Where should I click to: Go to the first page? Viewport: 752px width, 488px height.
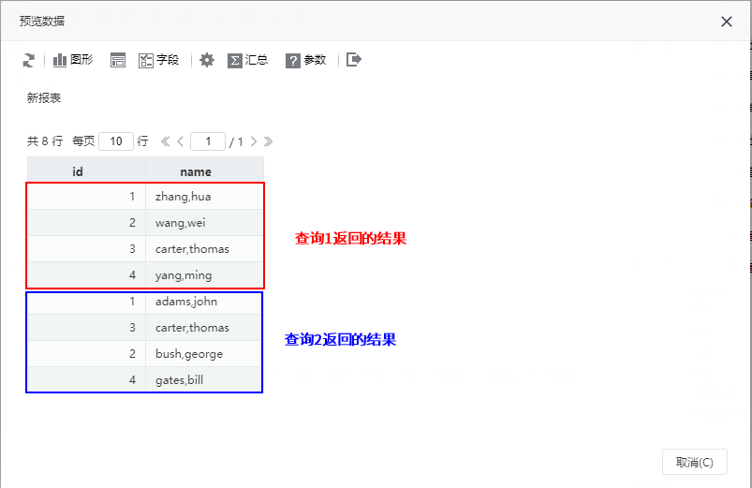[165, 141]
